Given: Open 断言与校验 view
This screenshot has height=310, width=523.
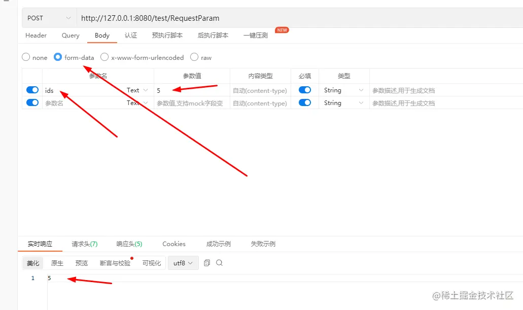Looking at the screenshot, I should pyautogui.click(x=115, y=263).
